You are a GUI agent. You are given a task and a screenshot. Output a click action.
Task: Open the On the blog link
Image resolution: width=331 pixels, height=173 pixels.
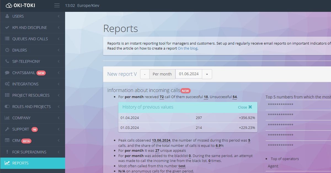(x=188, y=48)
